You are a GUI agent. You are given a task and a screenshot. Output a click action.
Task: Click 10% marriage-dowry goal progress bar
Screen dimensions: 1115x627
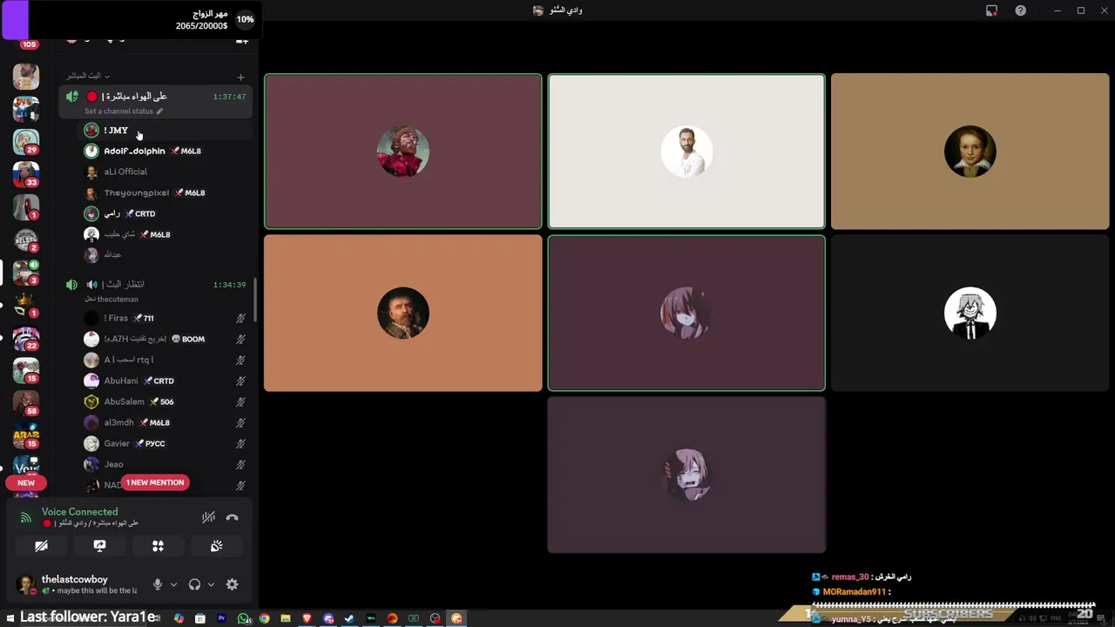pos(131,20)
